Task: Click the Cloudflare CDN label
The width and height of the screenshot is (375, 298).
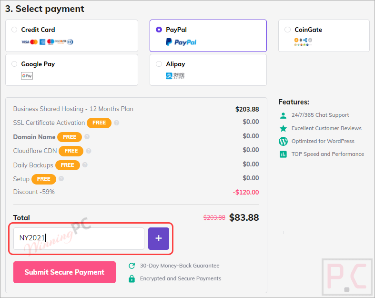Action: [x=35, y=151]
